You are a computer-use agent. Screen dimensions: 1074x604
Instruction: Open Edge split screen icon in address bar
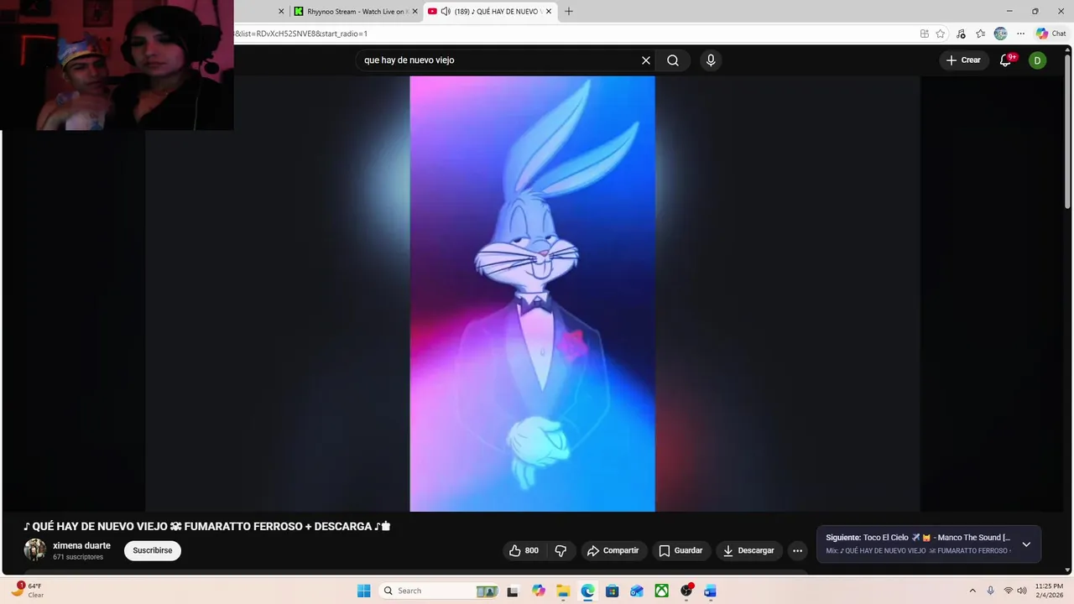pos(924,34)
